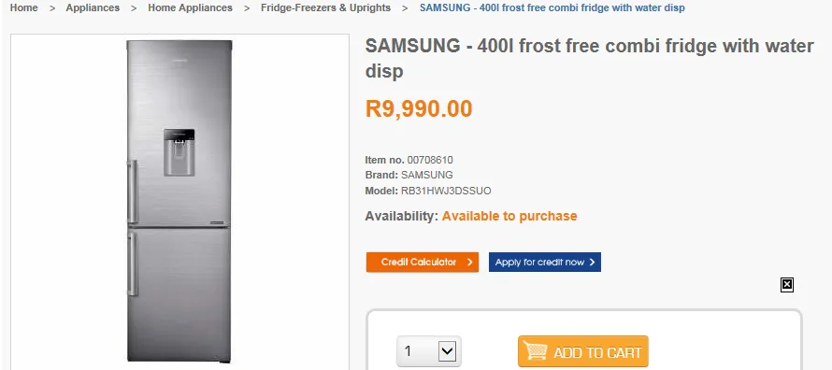832x370 pixels.
Task: Click the current SAMSUNG 400l breadcrumb
Action: (x=552, y=8)
